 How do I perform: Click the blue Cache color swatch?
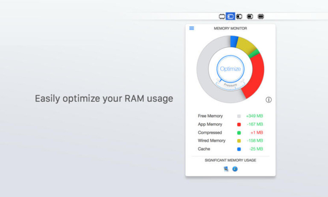tap(239, 149)
